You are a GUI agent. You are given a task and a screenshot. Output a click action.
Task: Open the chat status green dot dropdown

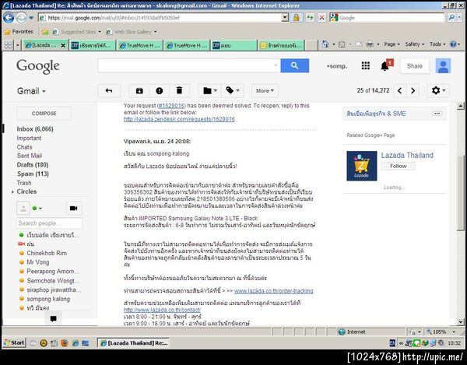click(37, 208)
